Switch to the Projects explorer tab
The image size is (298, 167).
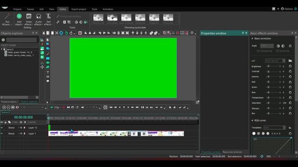(9, 102)
